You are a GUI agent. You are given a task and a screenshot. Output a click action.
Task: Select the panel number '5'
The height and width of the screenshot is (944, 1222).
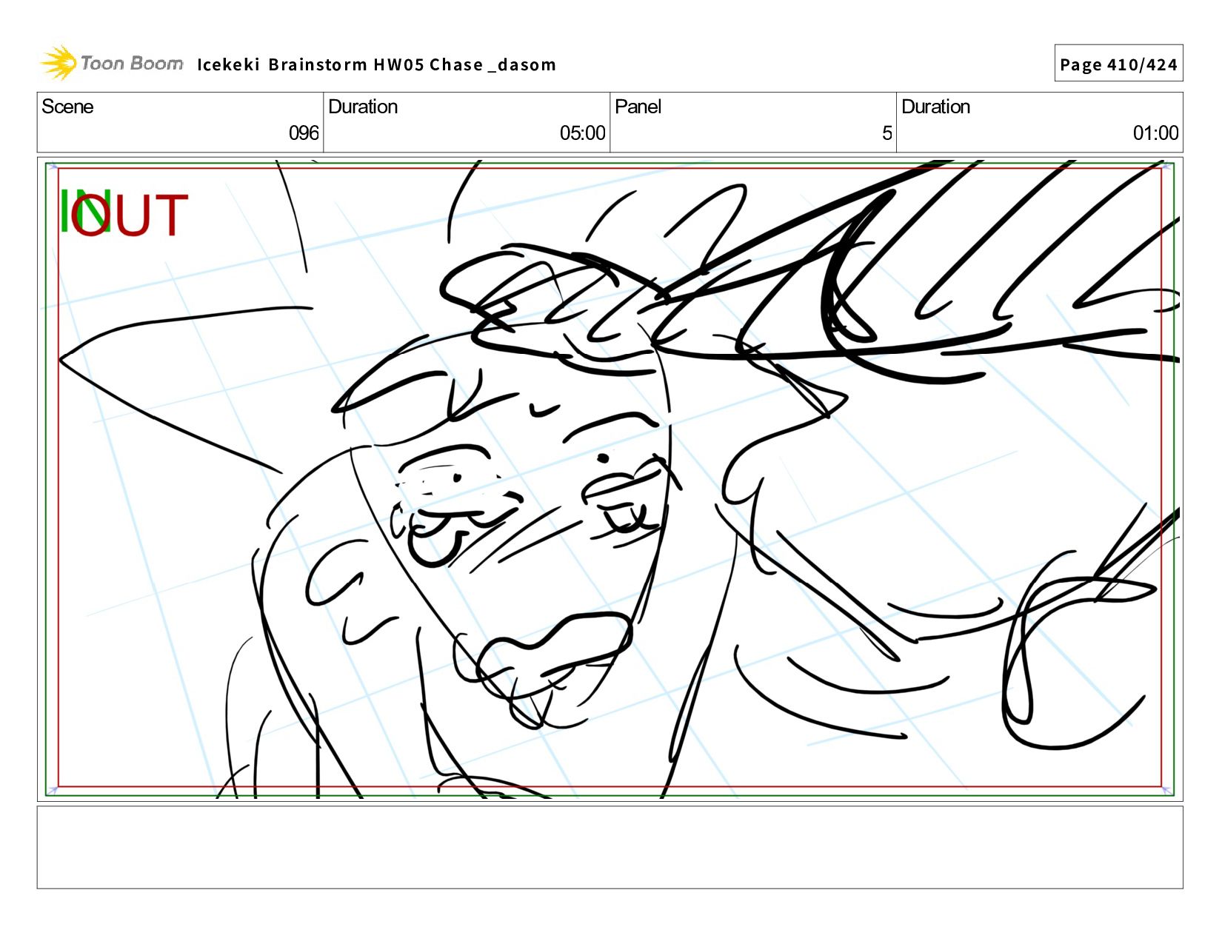[x=887, y=133]
